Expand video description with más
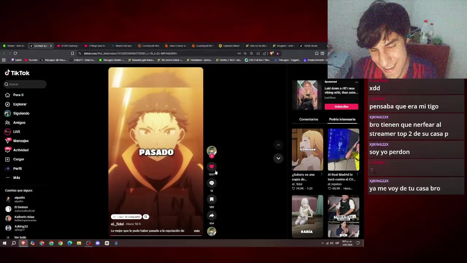 pyautogui.click(x=197, y=231)
